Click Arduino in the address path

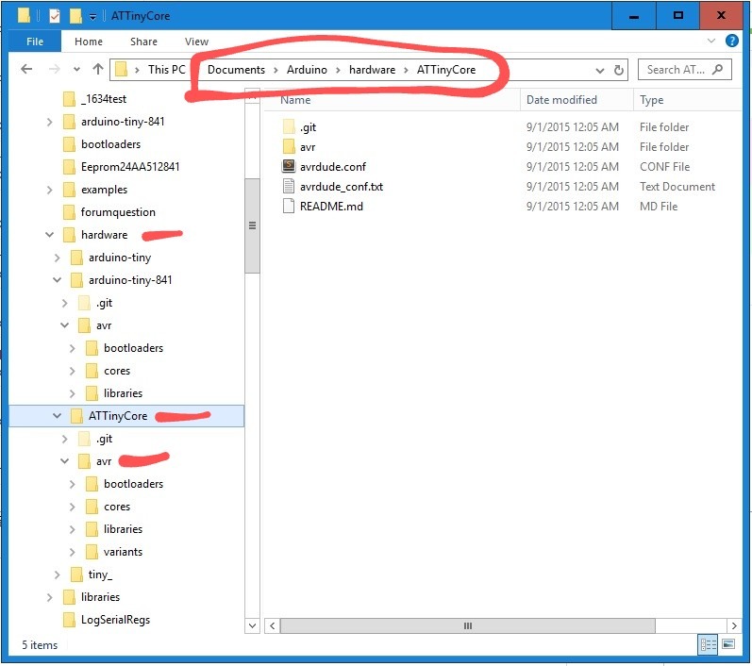click(307, 70)
